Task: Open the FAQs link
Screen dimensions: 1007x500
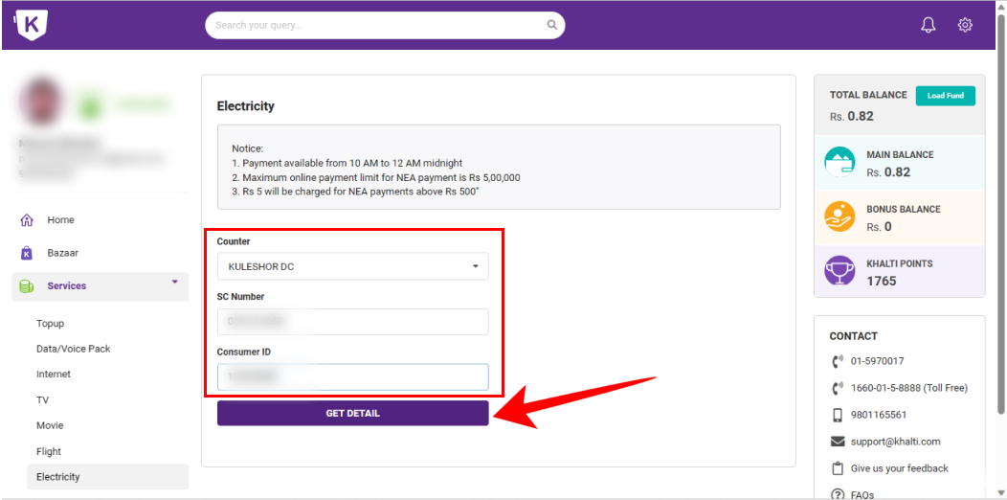Action: click(862, 495)
